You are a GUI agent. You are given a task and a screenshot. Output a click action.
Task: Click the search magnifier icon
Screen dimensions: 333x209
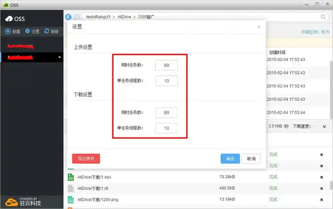[x=323, y=17]
